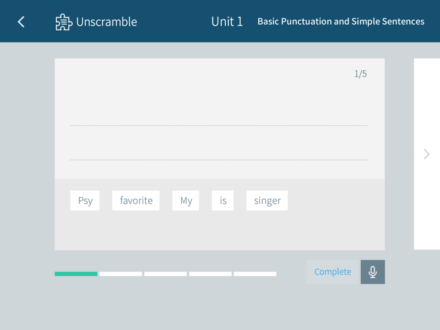Screen dimensions: 440x330
Task: Pick the "My" word tile
Action: (186, 201)
